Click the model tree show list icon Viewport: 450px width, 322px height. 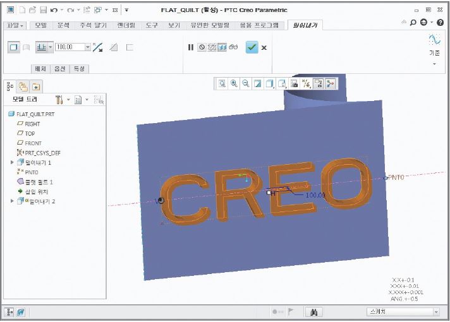click(78, 100)
